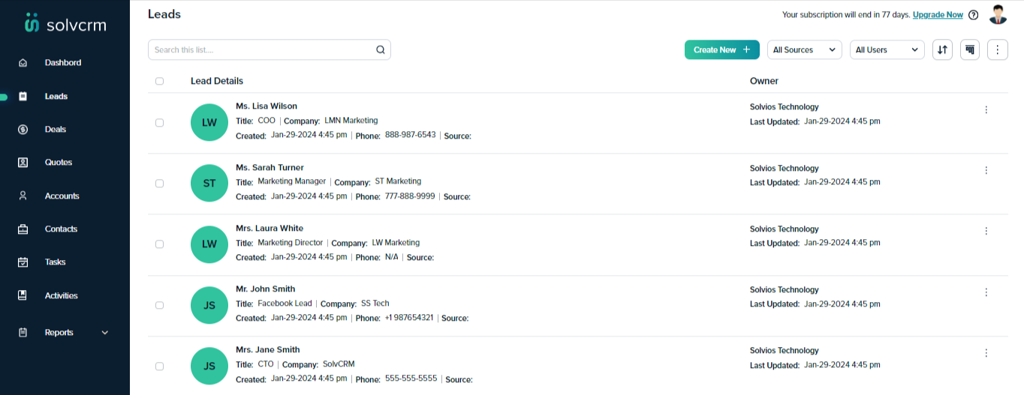Click the sort arrows icon button
Image resolution: width=1024 pixels, height=395 pixels.
pyautogui.click(x=942, y=50)
